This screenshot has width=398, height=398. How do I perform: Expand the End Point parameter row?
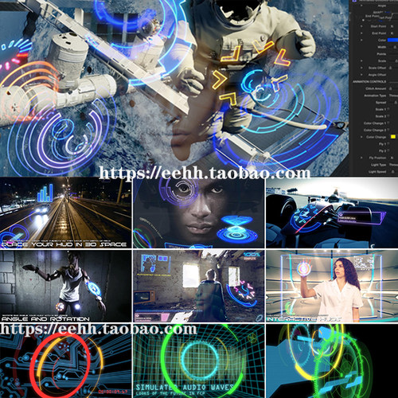click(361, 33)
